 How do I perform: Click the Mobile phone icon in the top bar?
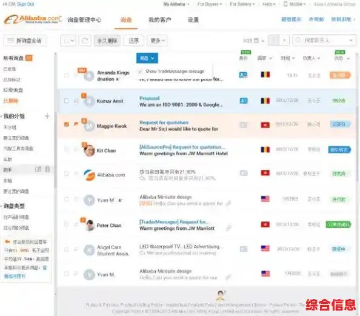point(285,4)
